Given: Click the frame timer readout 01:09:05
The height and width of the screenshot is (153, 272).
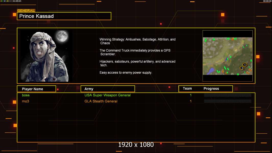Looking at the screenshot, I should (x=17, y=1).
